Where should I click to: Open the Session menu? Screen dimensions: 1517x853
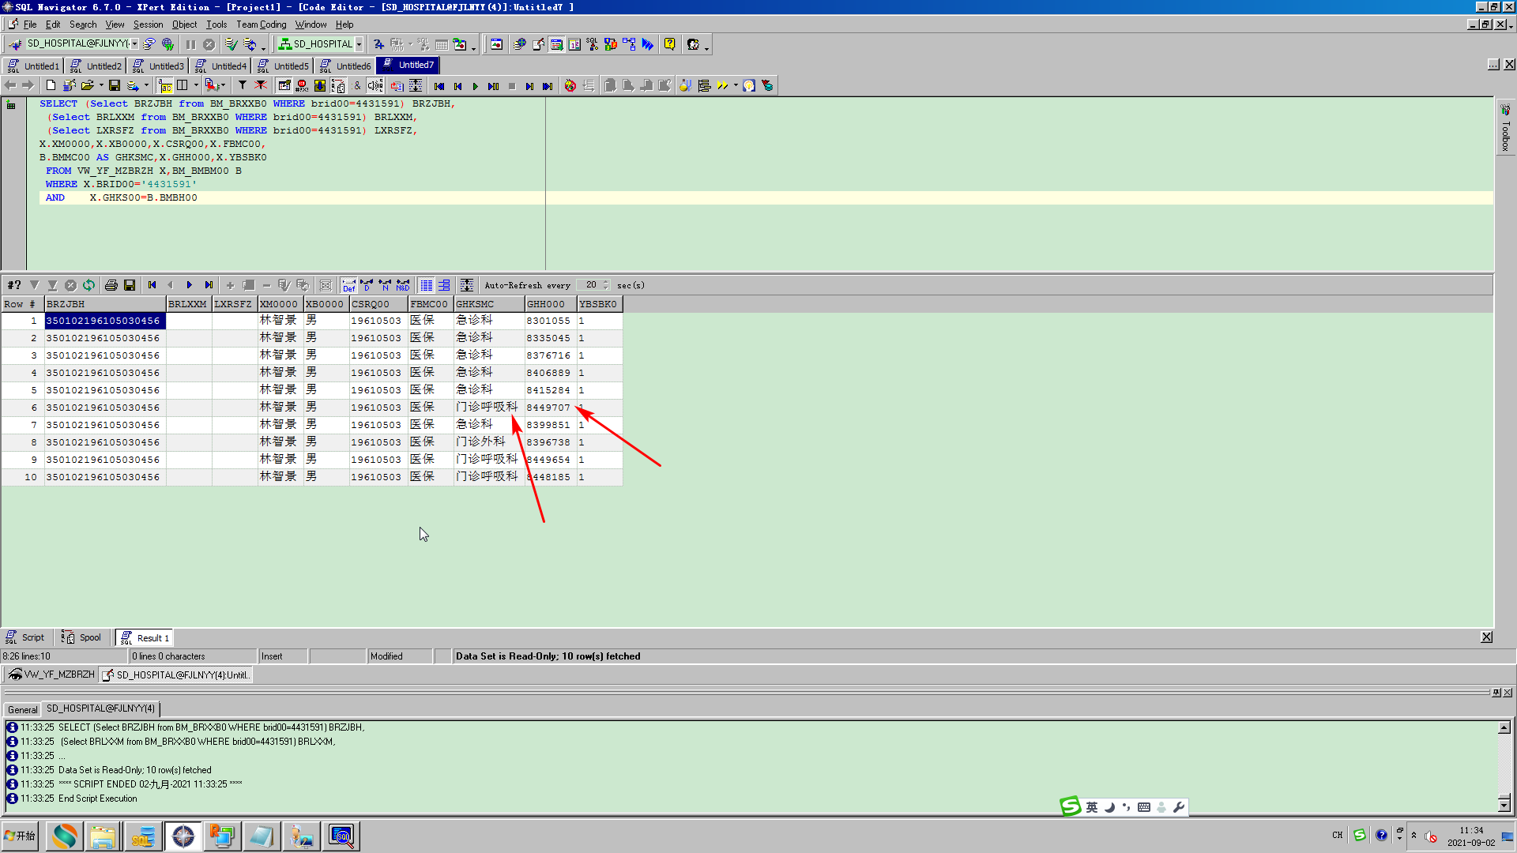click(x=148, y=24)
